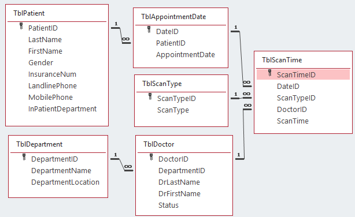The image size is (355, 217).
Task: Select the InPatientDepartment field
Action: coord(62,109)
